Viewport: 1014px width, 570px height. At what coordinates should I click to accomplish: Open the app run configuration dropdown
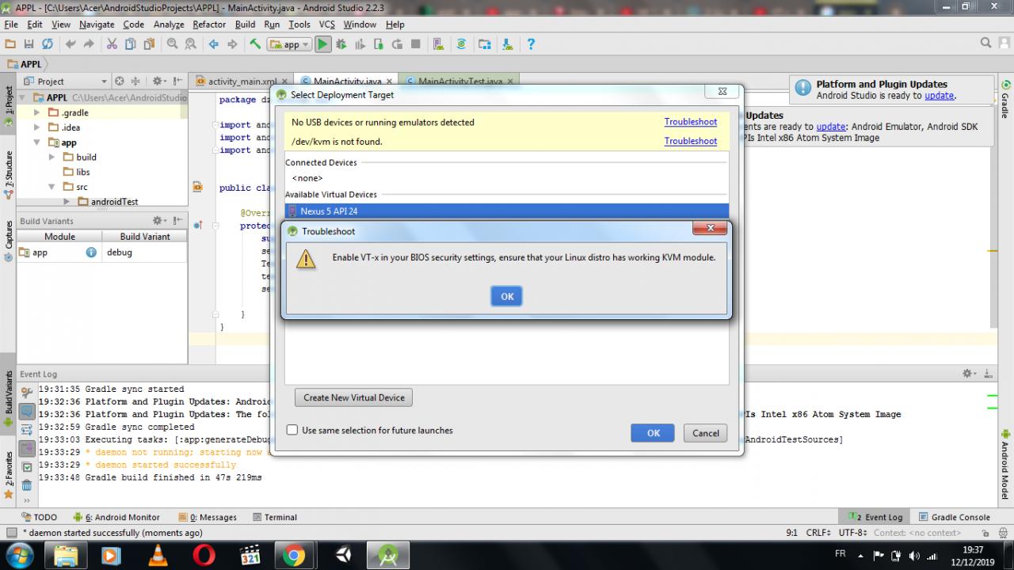pos(288,44)
